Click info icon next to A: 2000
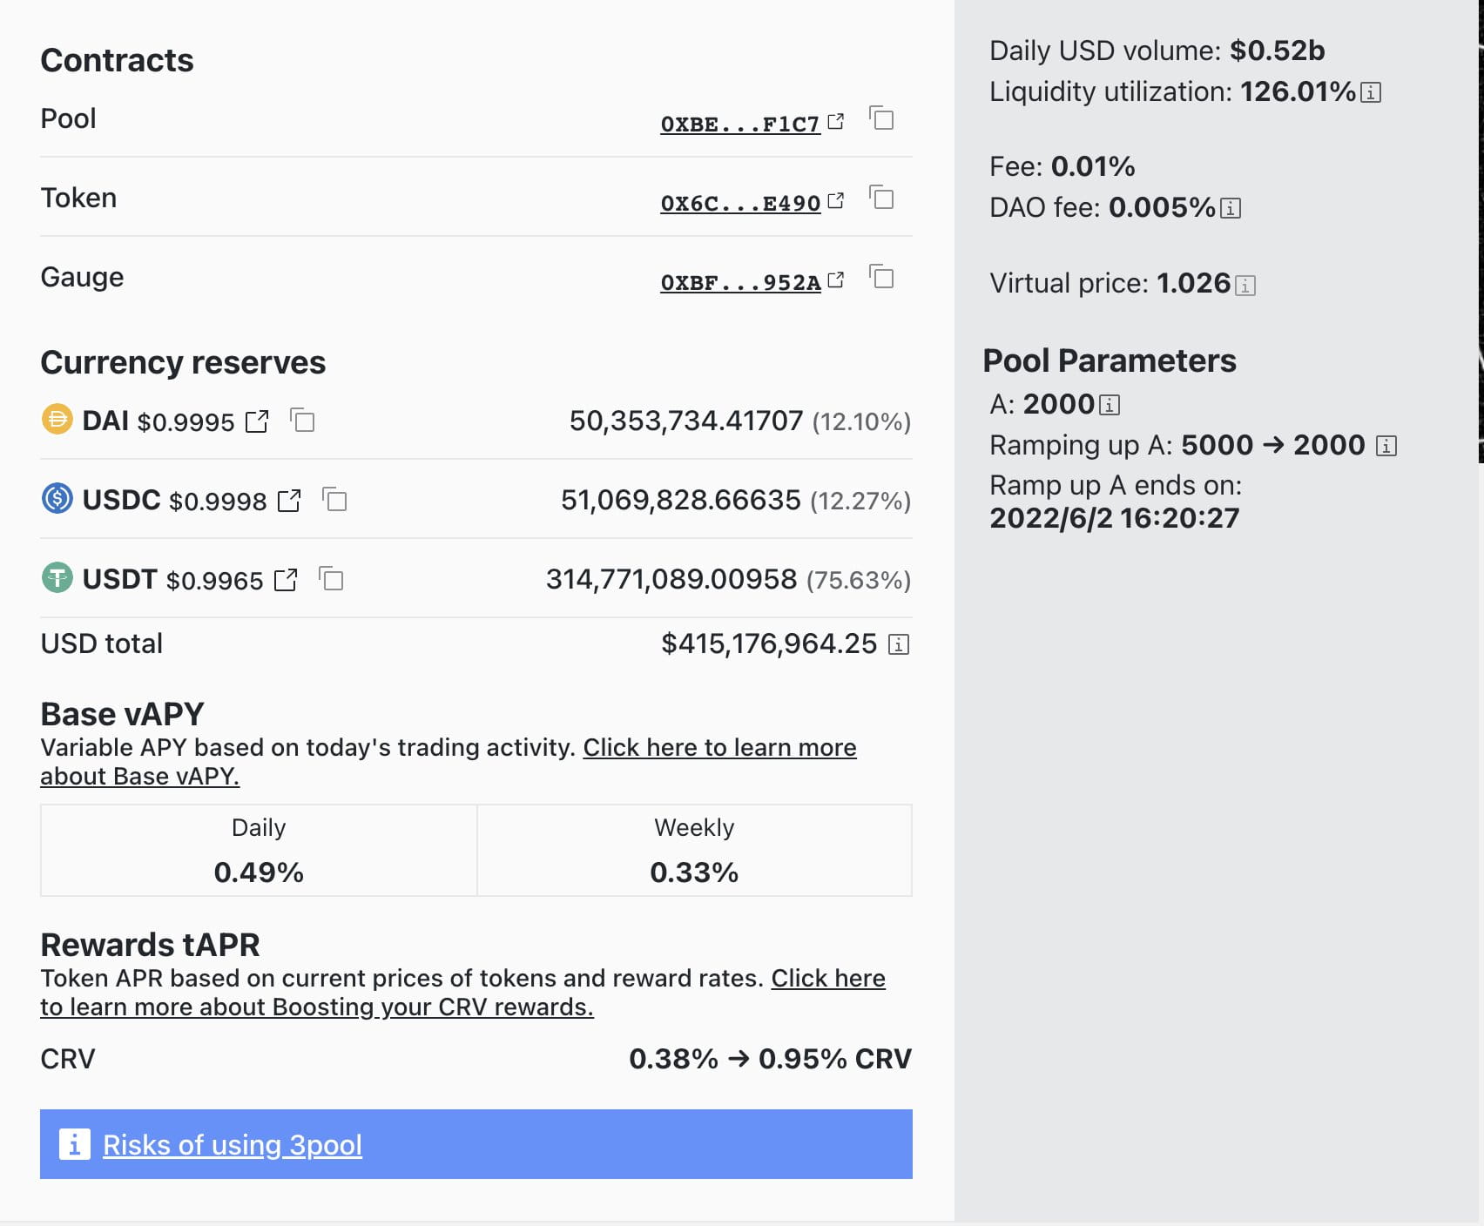 pos(1110,405)
